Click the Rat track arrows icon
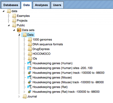Viewport: 113px width, 103px height. coord(30,92)
